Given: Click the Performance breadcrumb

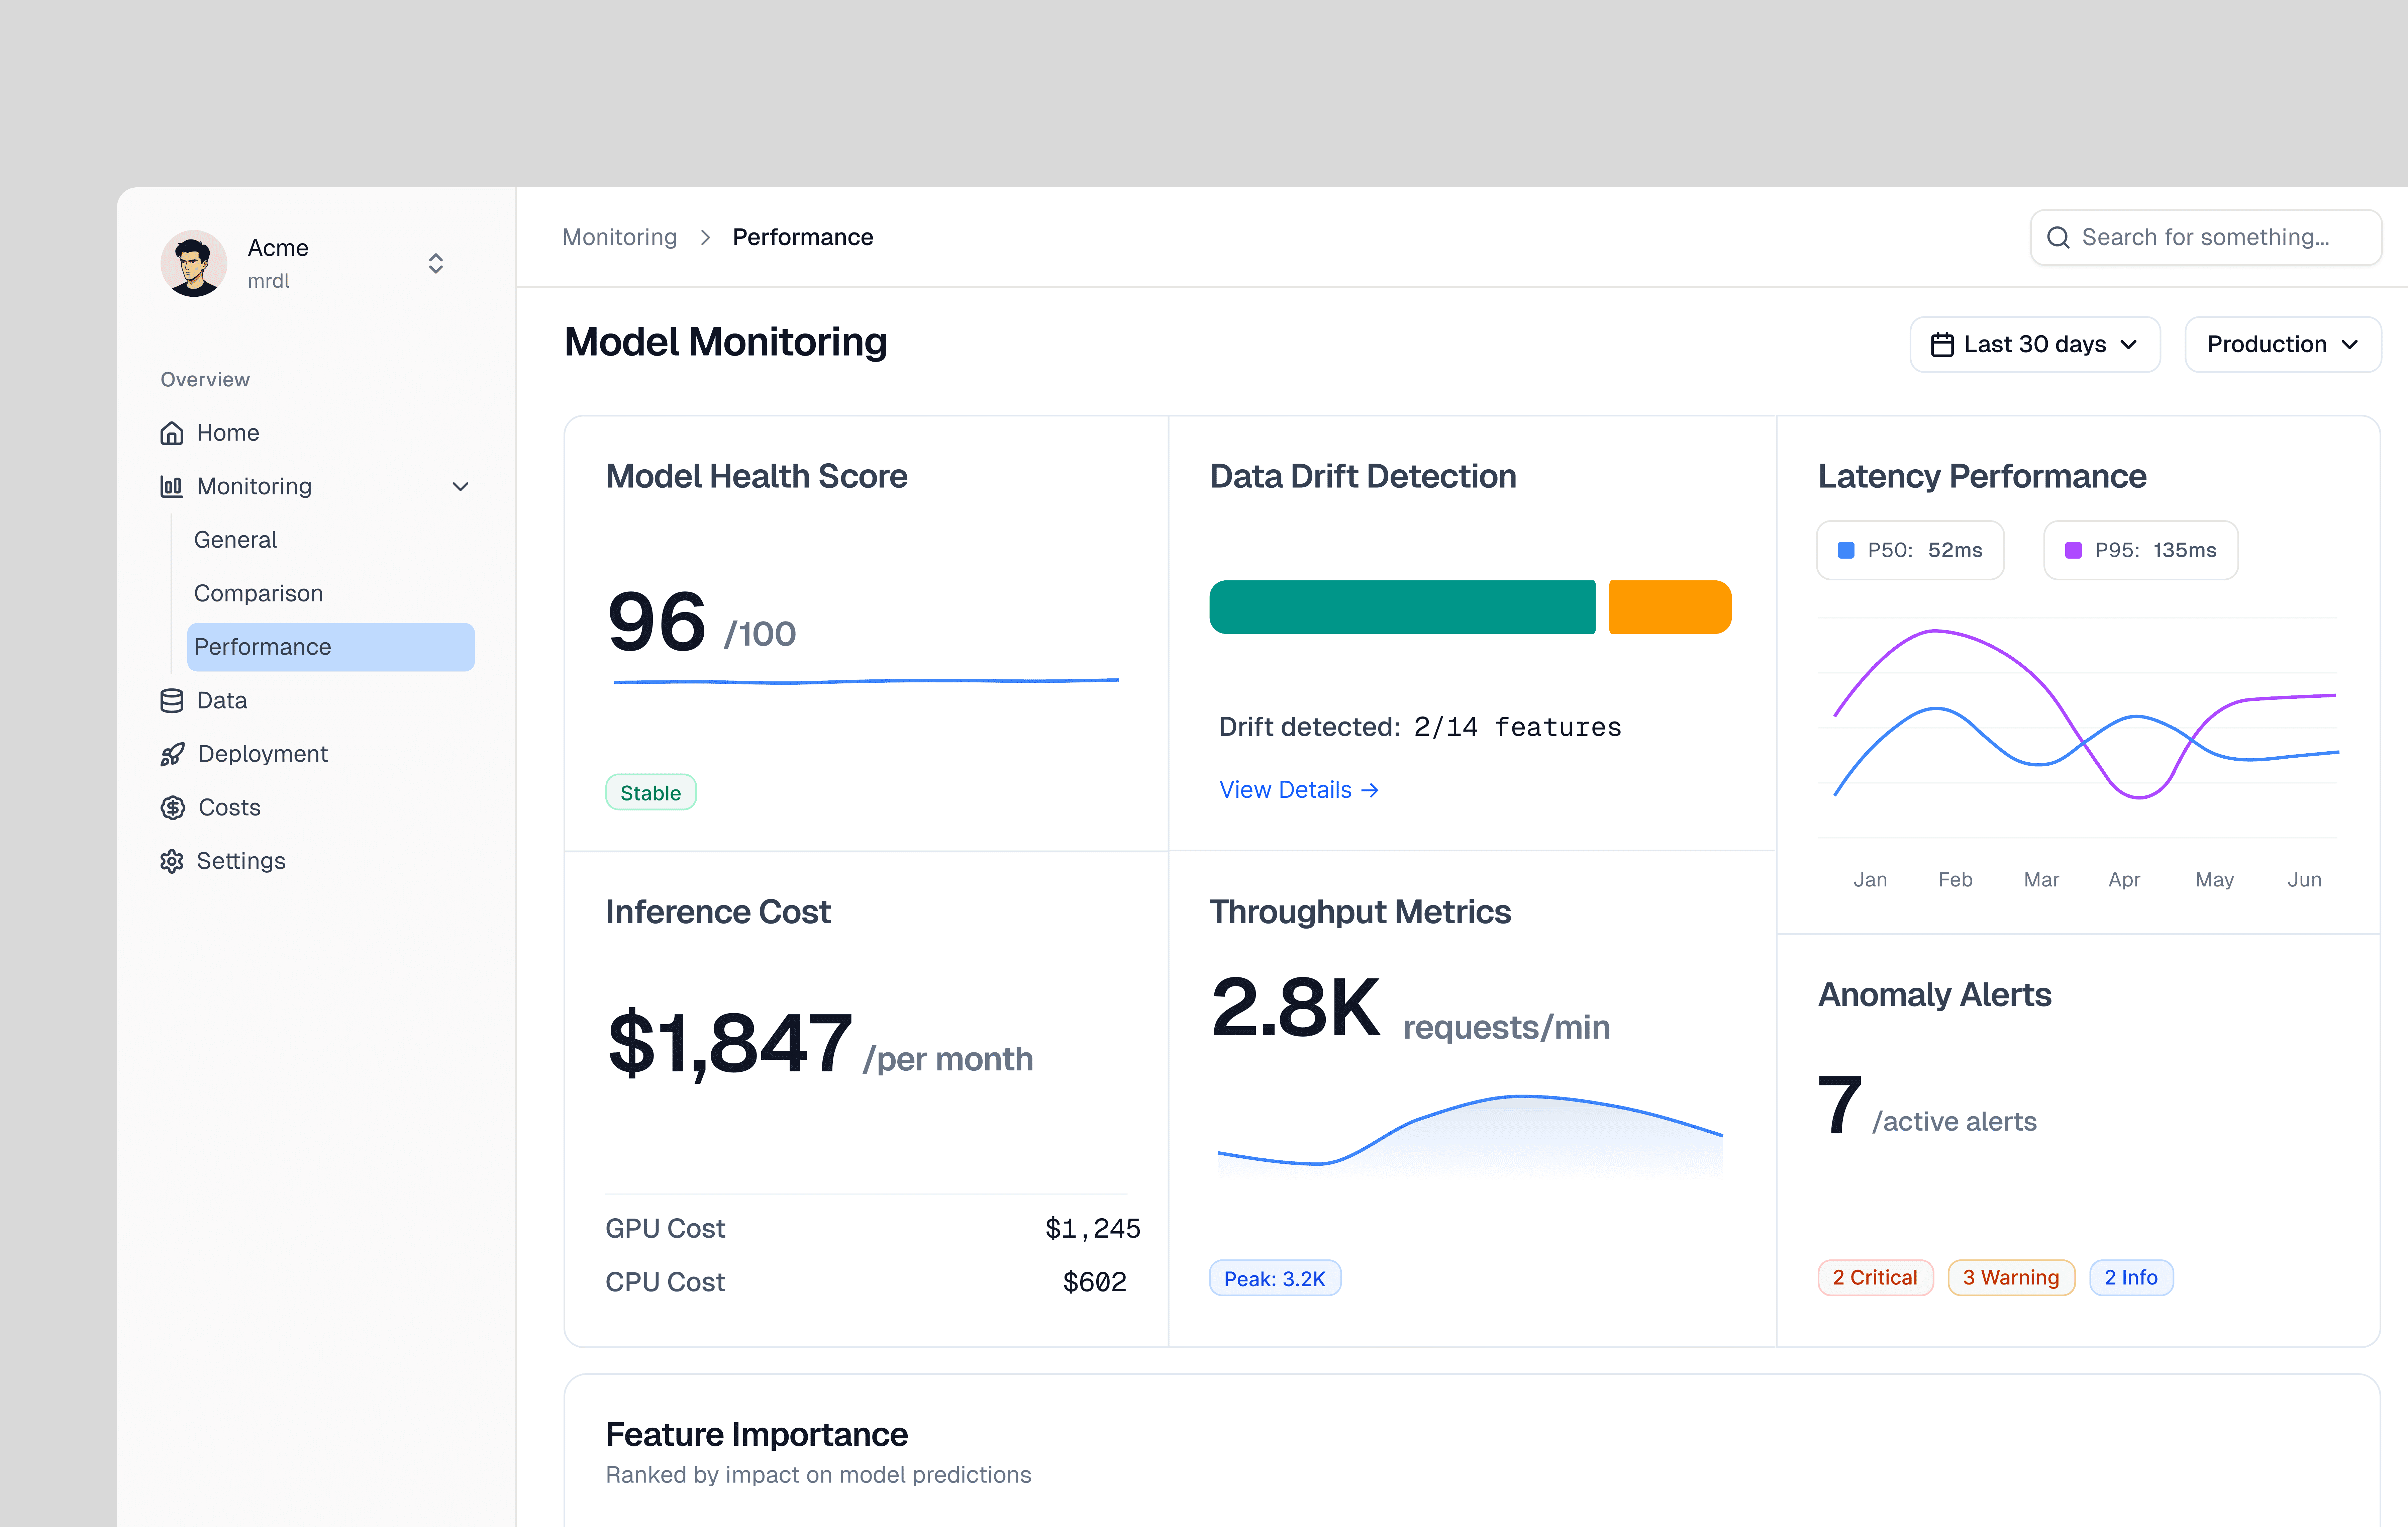Looking at the screenshot, I should pos(803,237).
